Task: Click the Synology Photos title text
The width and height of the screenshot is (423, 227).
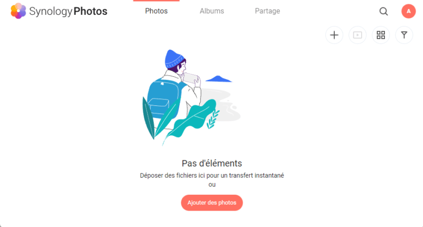Action: click(x=68, y=11)
